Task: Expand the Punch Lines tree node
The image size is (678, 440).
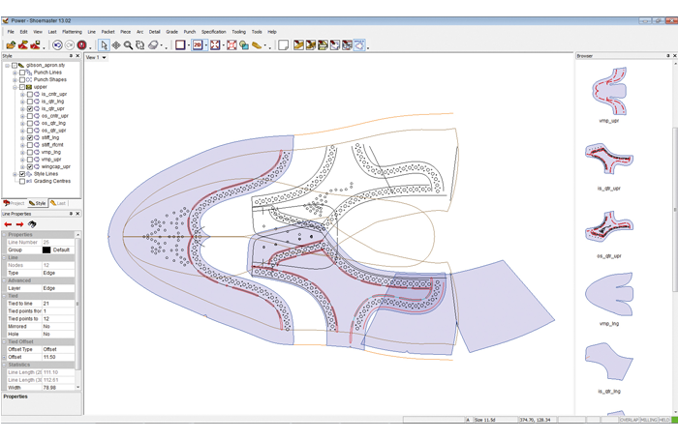Action: click(15, 73)
